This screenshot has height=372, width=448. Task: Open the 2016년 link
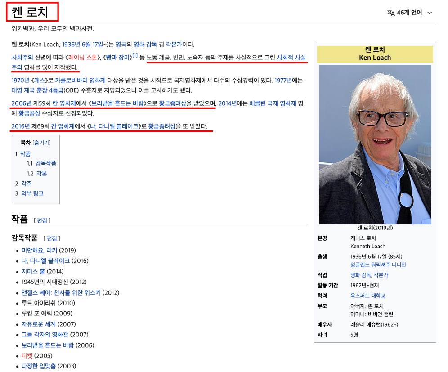[21, 126]
